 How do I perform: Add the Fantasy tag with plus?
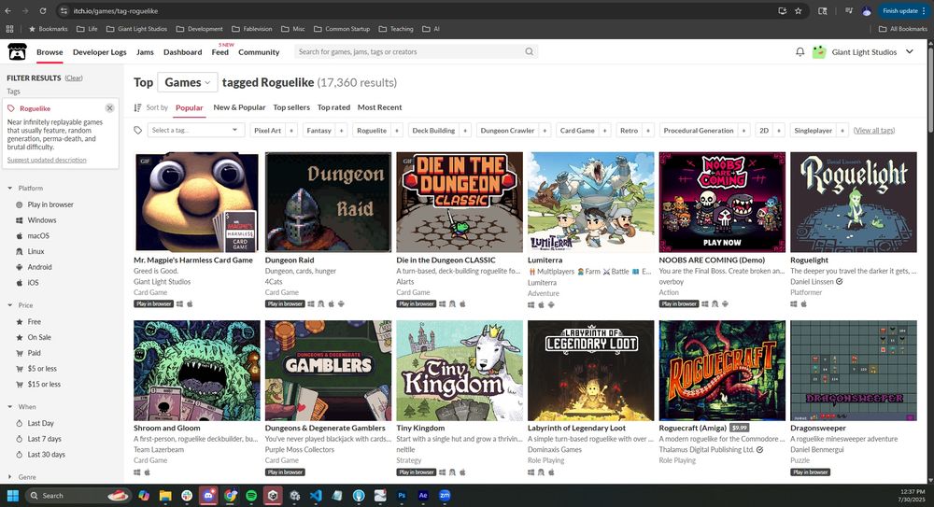[341, 131]
